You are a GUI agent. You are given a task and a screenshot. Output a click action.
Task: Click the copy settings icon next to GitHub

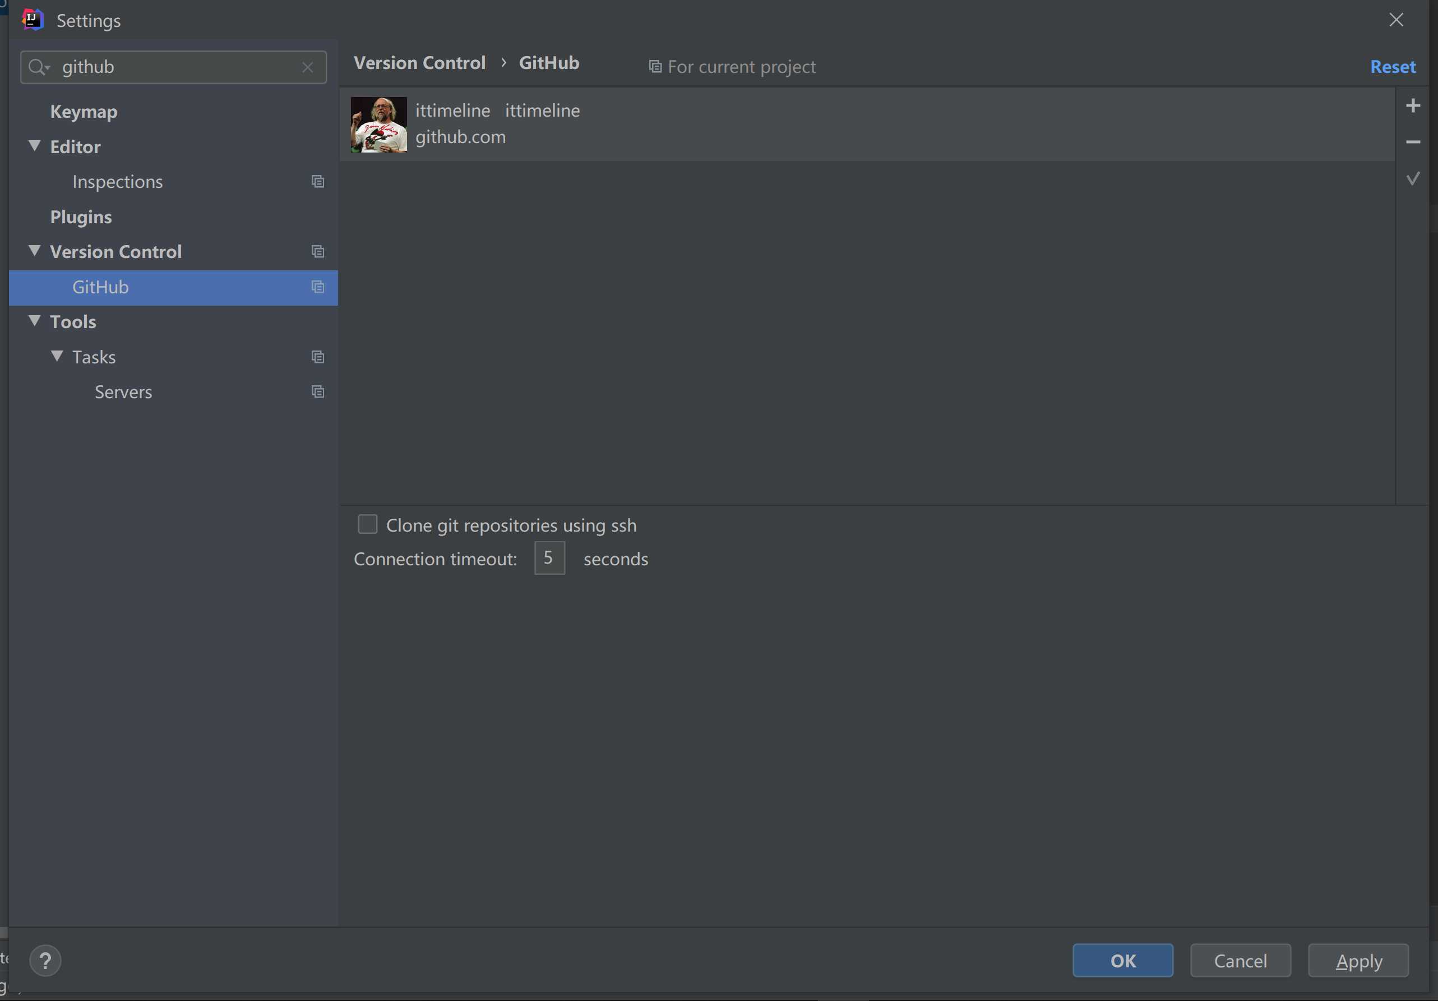318,287
